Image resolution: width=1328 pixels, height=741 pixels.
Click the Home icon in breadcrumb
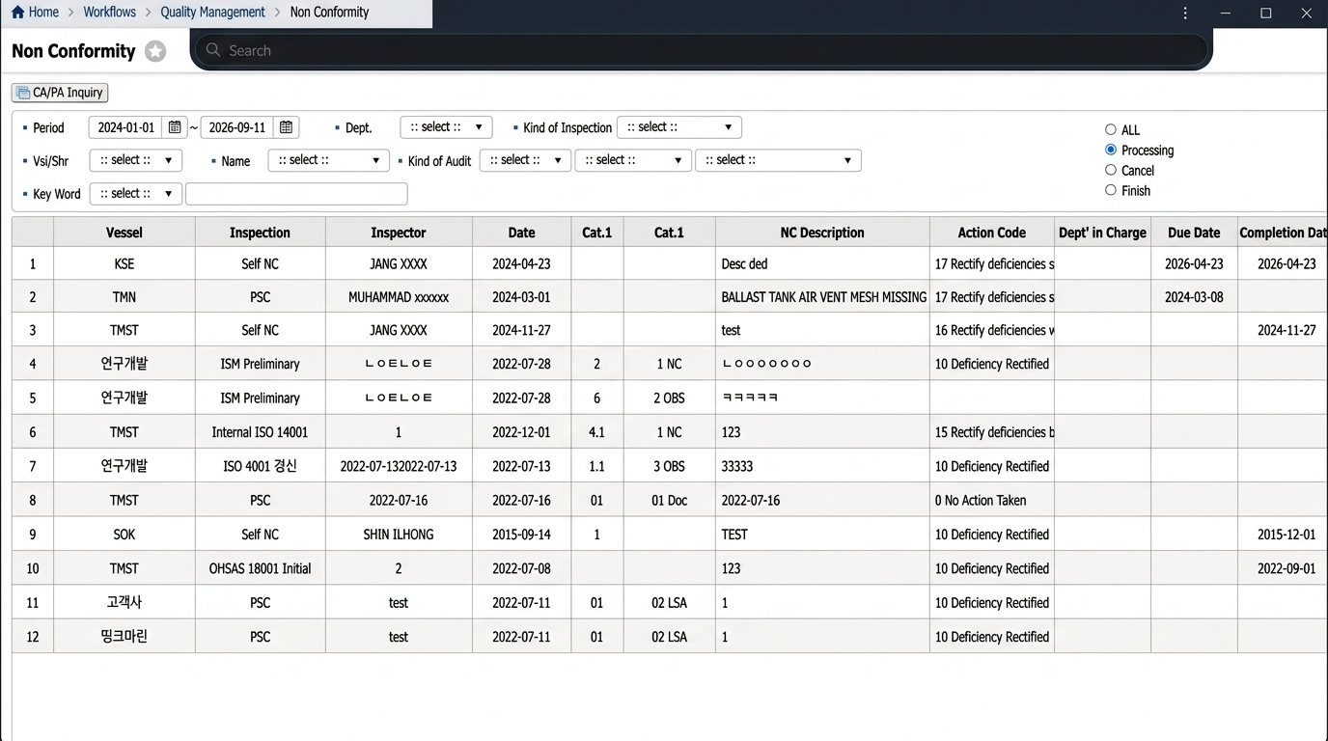(x=17, y=13)
